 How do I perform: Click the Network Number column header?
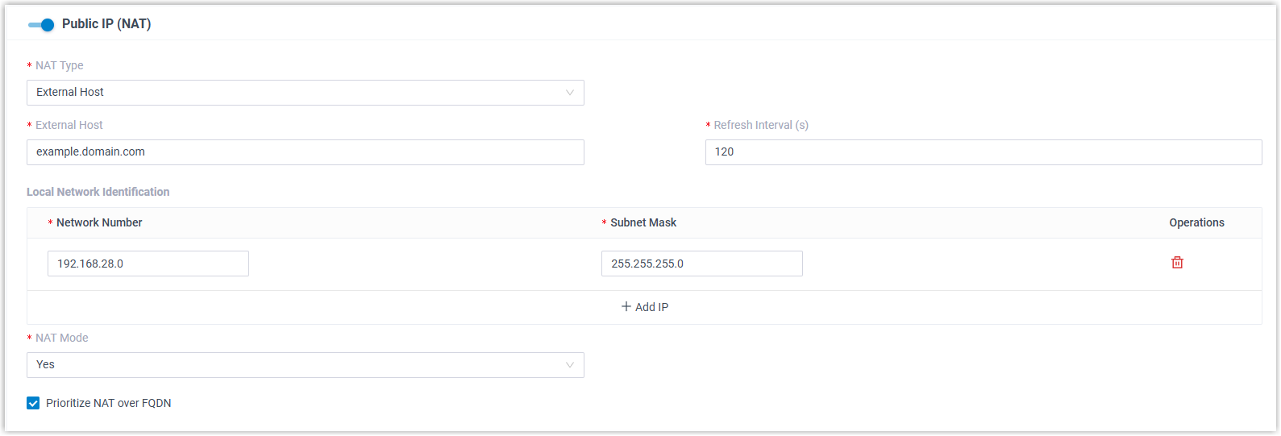(99, 222)
